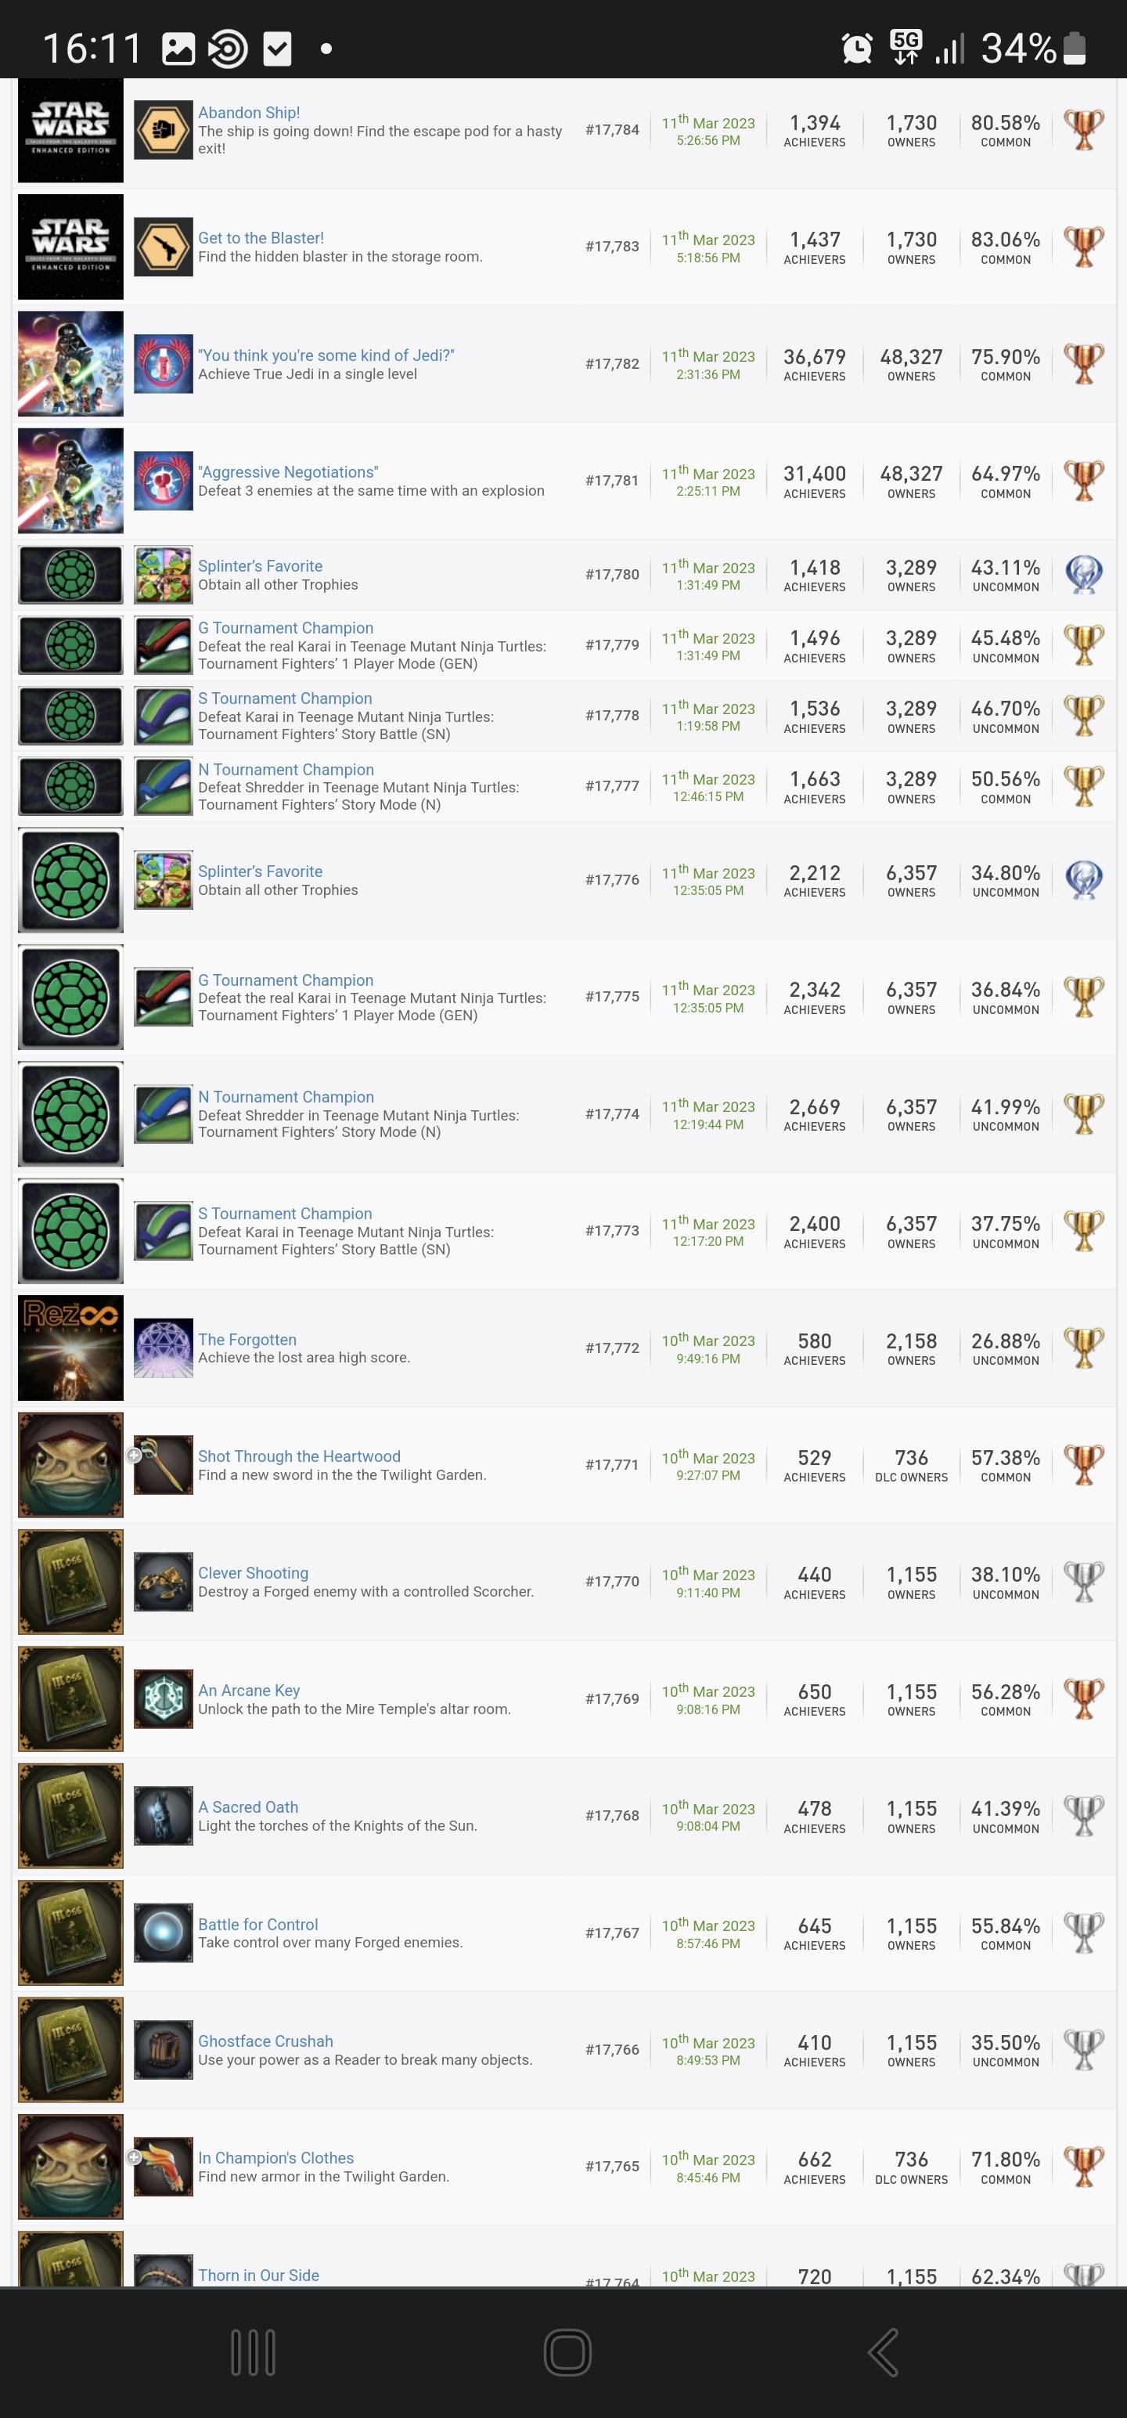Tap the platinum trophy icon for #17,780

pos(1083,575)
